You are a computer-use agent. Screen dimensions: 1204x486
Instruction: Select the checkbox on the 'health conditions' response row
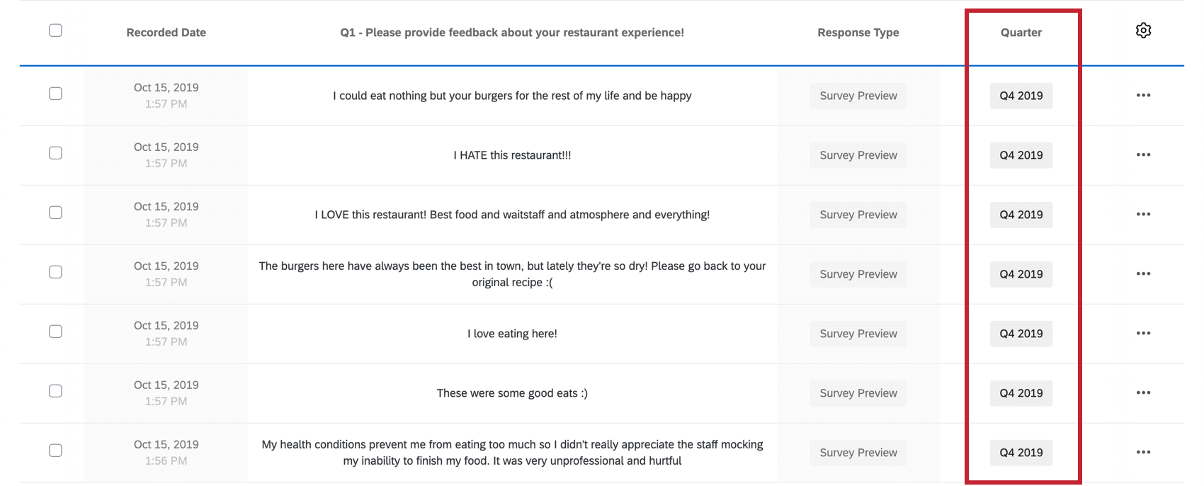55,450
